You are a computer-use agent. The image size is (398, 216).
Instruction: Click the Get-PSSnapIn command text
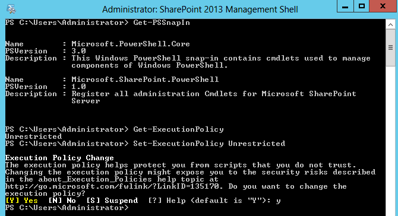coord(162,23)
